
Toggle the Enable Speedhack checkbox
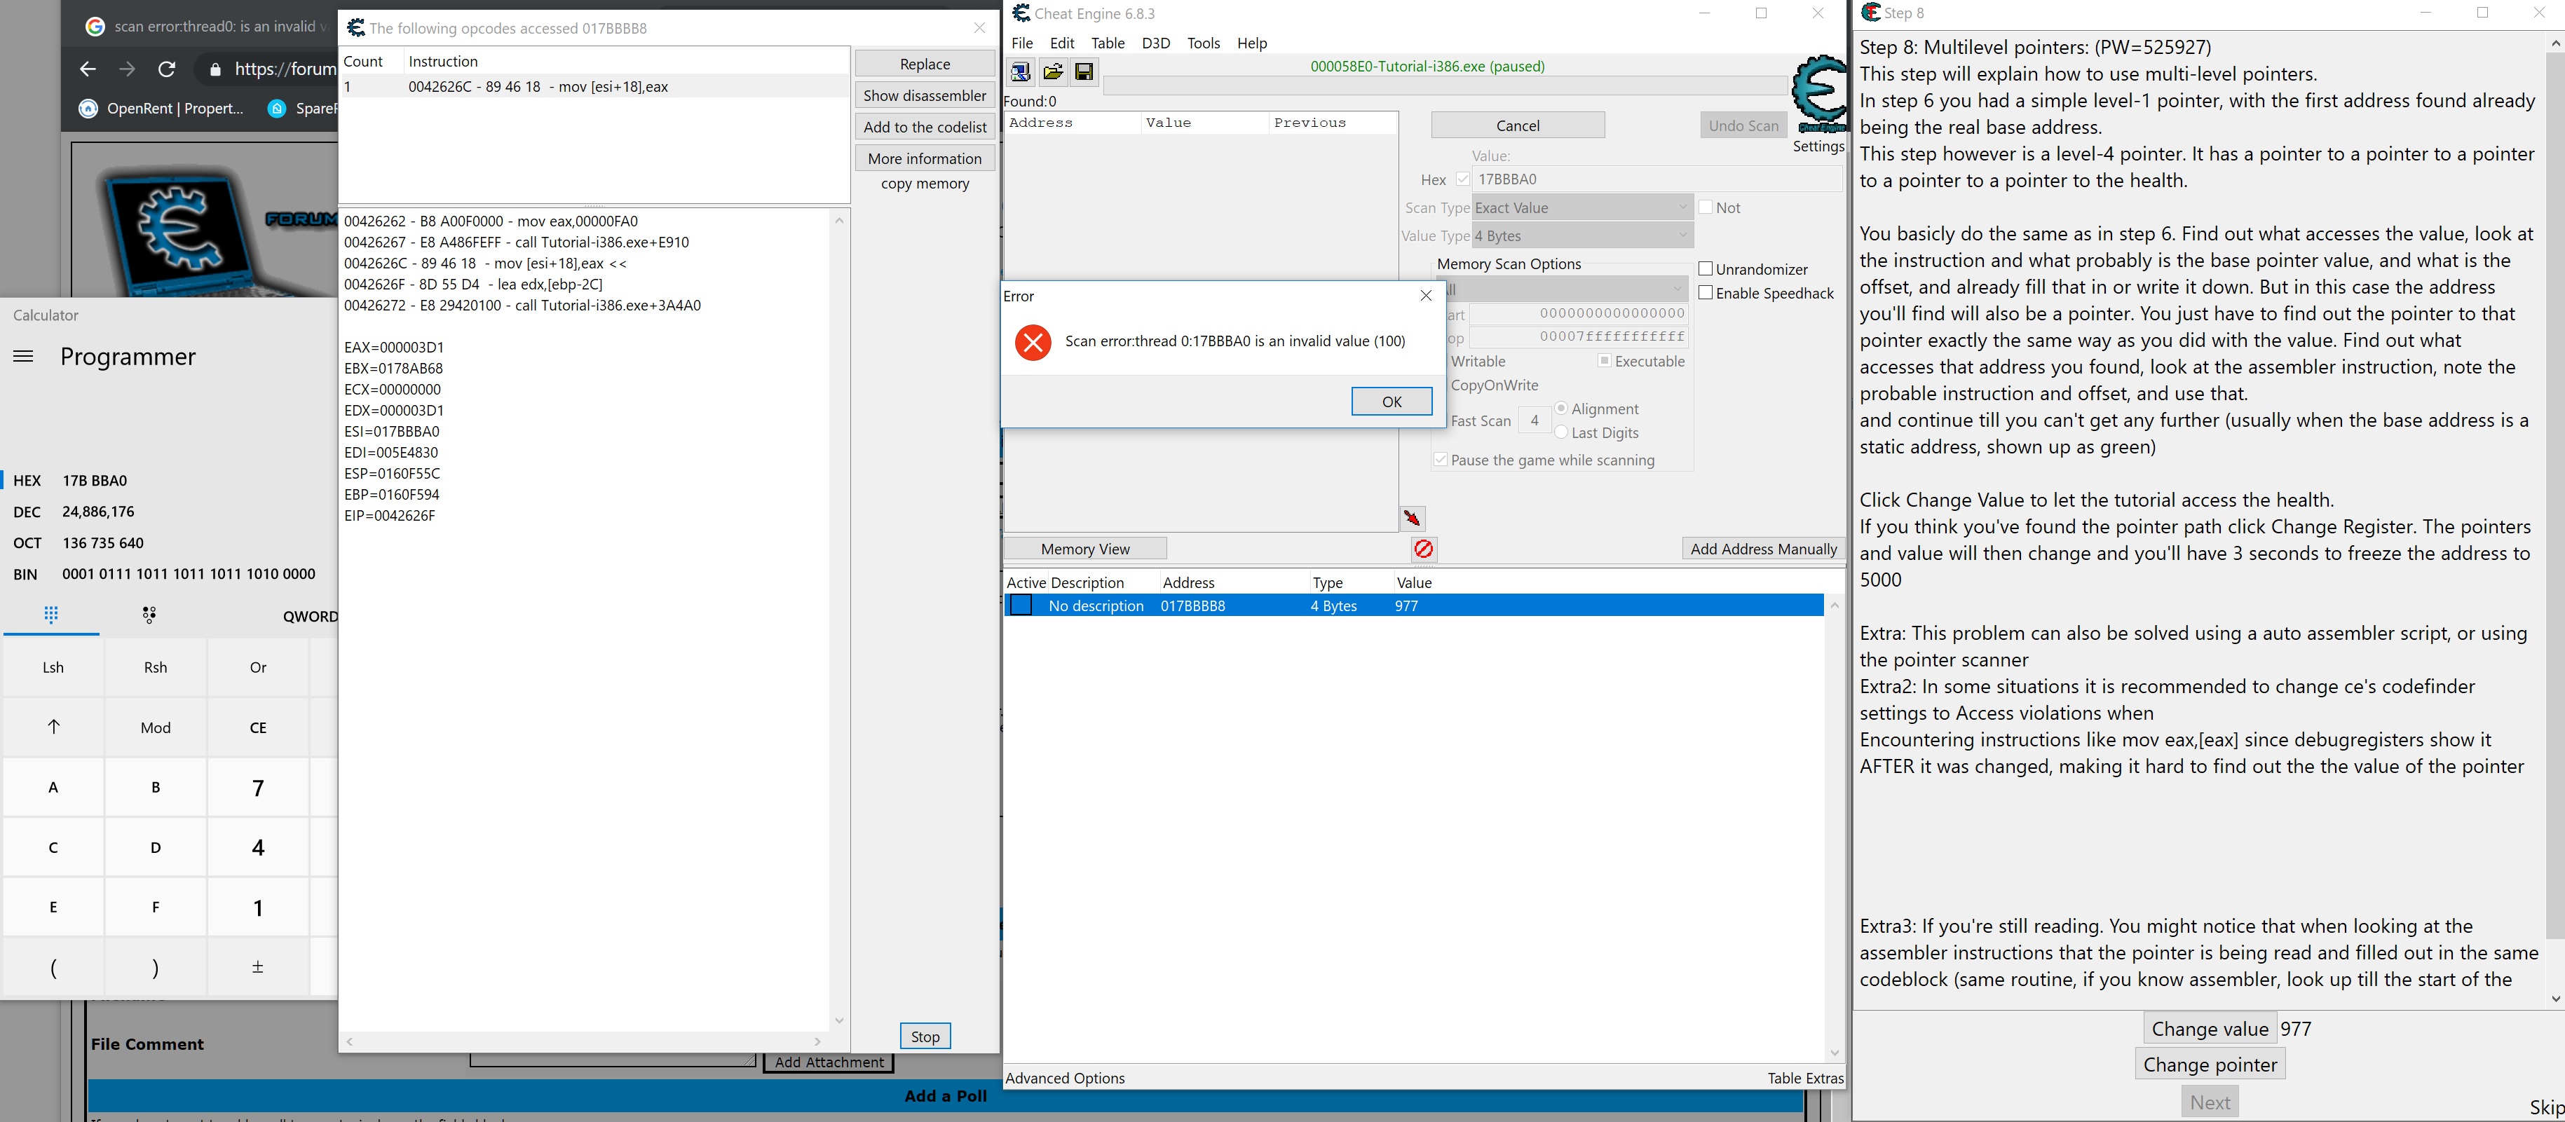click(1706, 293)
